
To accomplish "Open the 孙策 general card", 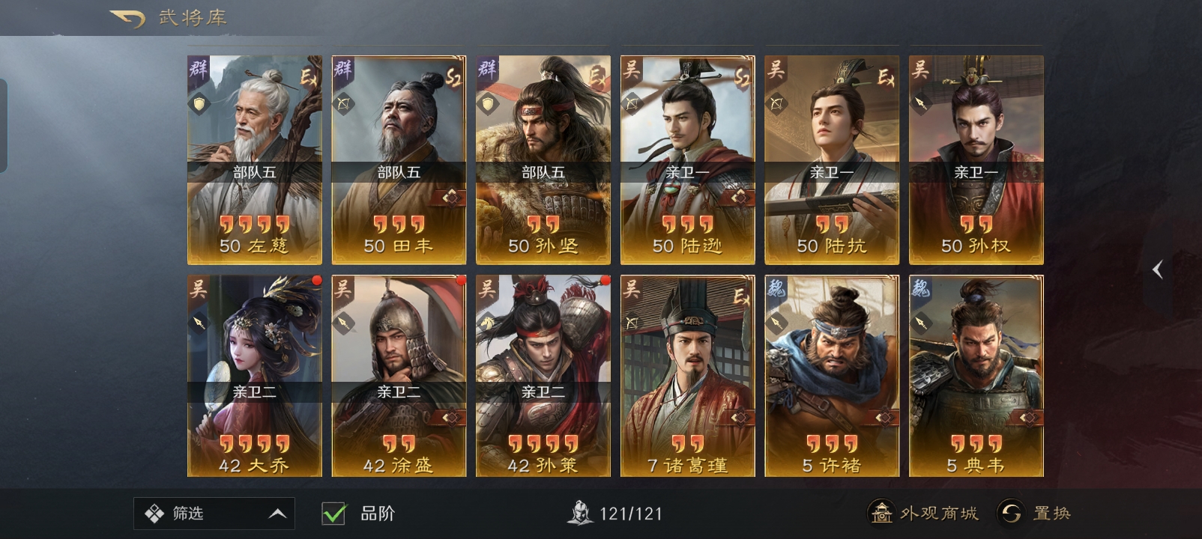I will click(x=543, y=376).
